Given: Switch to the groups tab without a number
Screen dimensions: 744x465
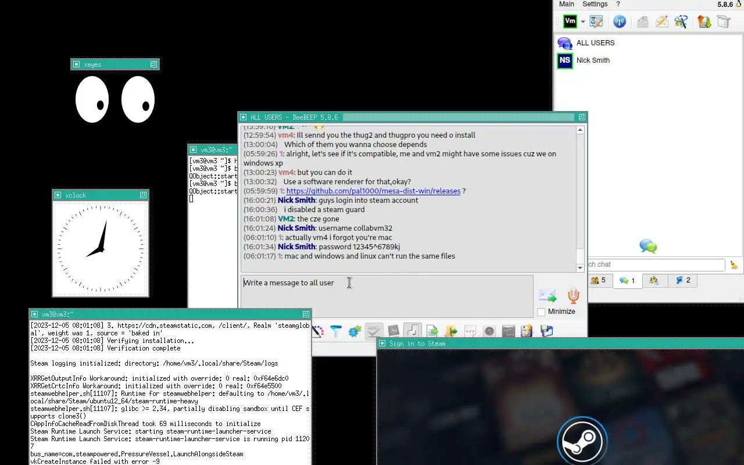Looking at the screenshot, I should [x=654, y=280].
